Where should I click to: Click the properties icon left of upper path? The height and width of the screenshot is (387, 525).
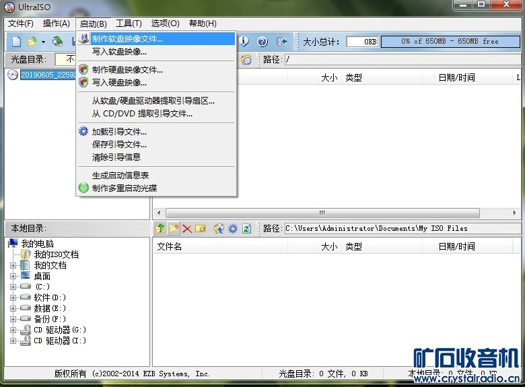point(246,60)
